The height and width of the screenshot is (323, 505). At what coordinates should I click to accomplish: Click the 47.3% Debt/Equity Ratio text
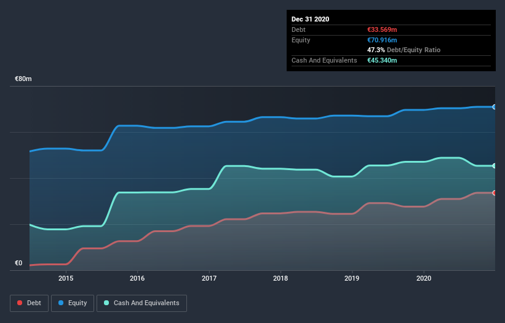coord(404,50)
